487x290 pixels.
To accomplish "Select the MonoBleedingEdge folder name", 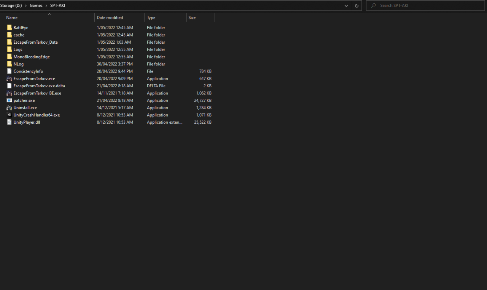I will [32, 57].
